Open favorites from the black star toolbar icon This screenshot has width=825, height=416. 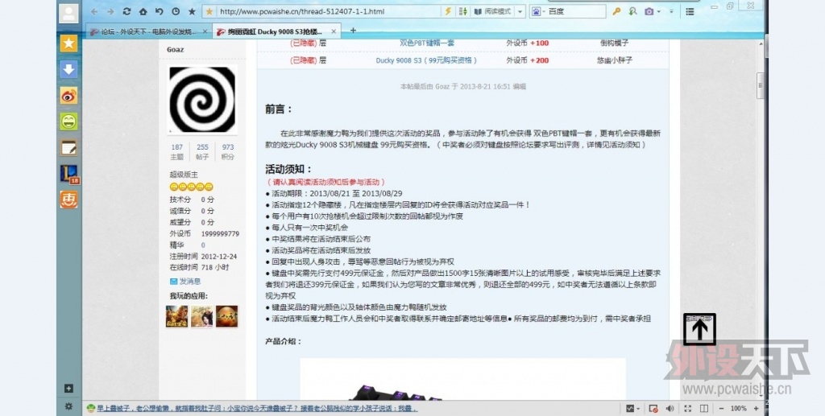click(192, 11)
